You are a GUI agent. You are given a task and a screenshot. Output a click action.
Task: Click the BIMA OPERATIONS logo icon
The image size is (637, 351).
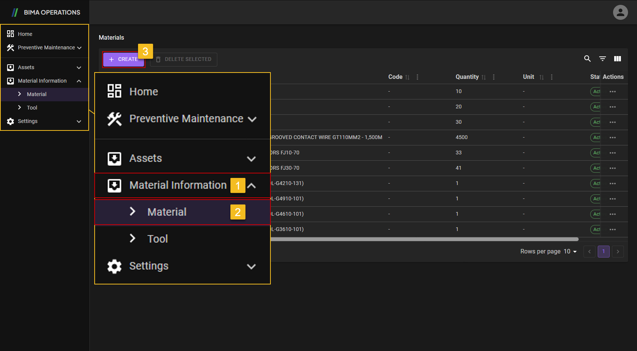14,12
